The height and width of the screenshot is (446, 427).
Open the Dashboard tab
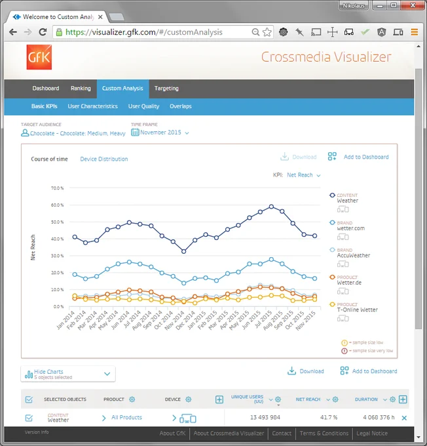pos(46,89)
